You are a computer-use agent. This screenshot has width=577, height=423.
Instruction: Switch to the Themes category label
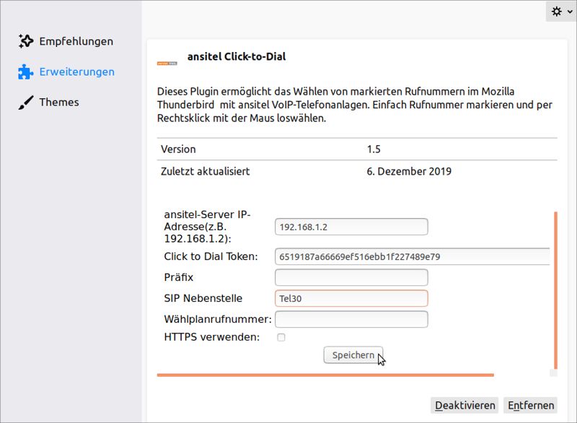pos(59,102)
